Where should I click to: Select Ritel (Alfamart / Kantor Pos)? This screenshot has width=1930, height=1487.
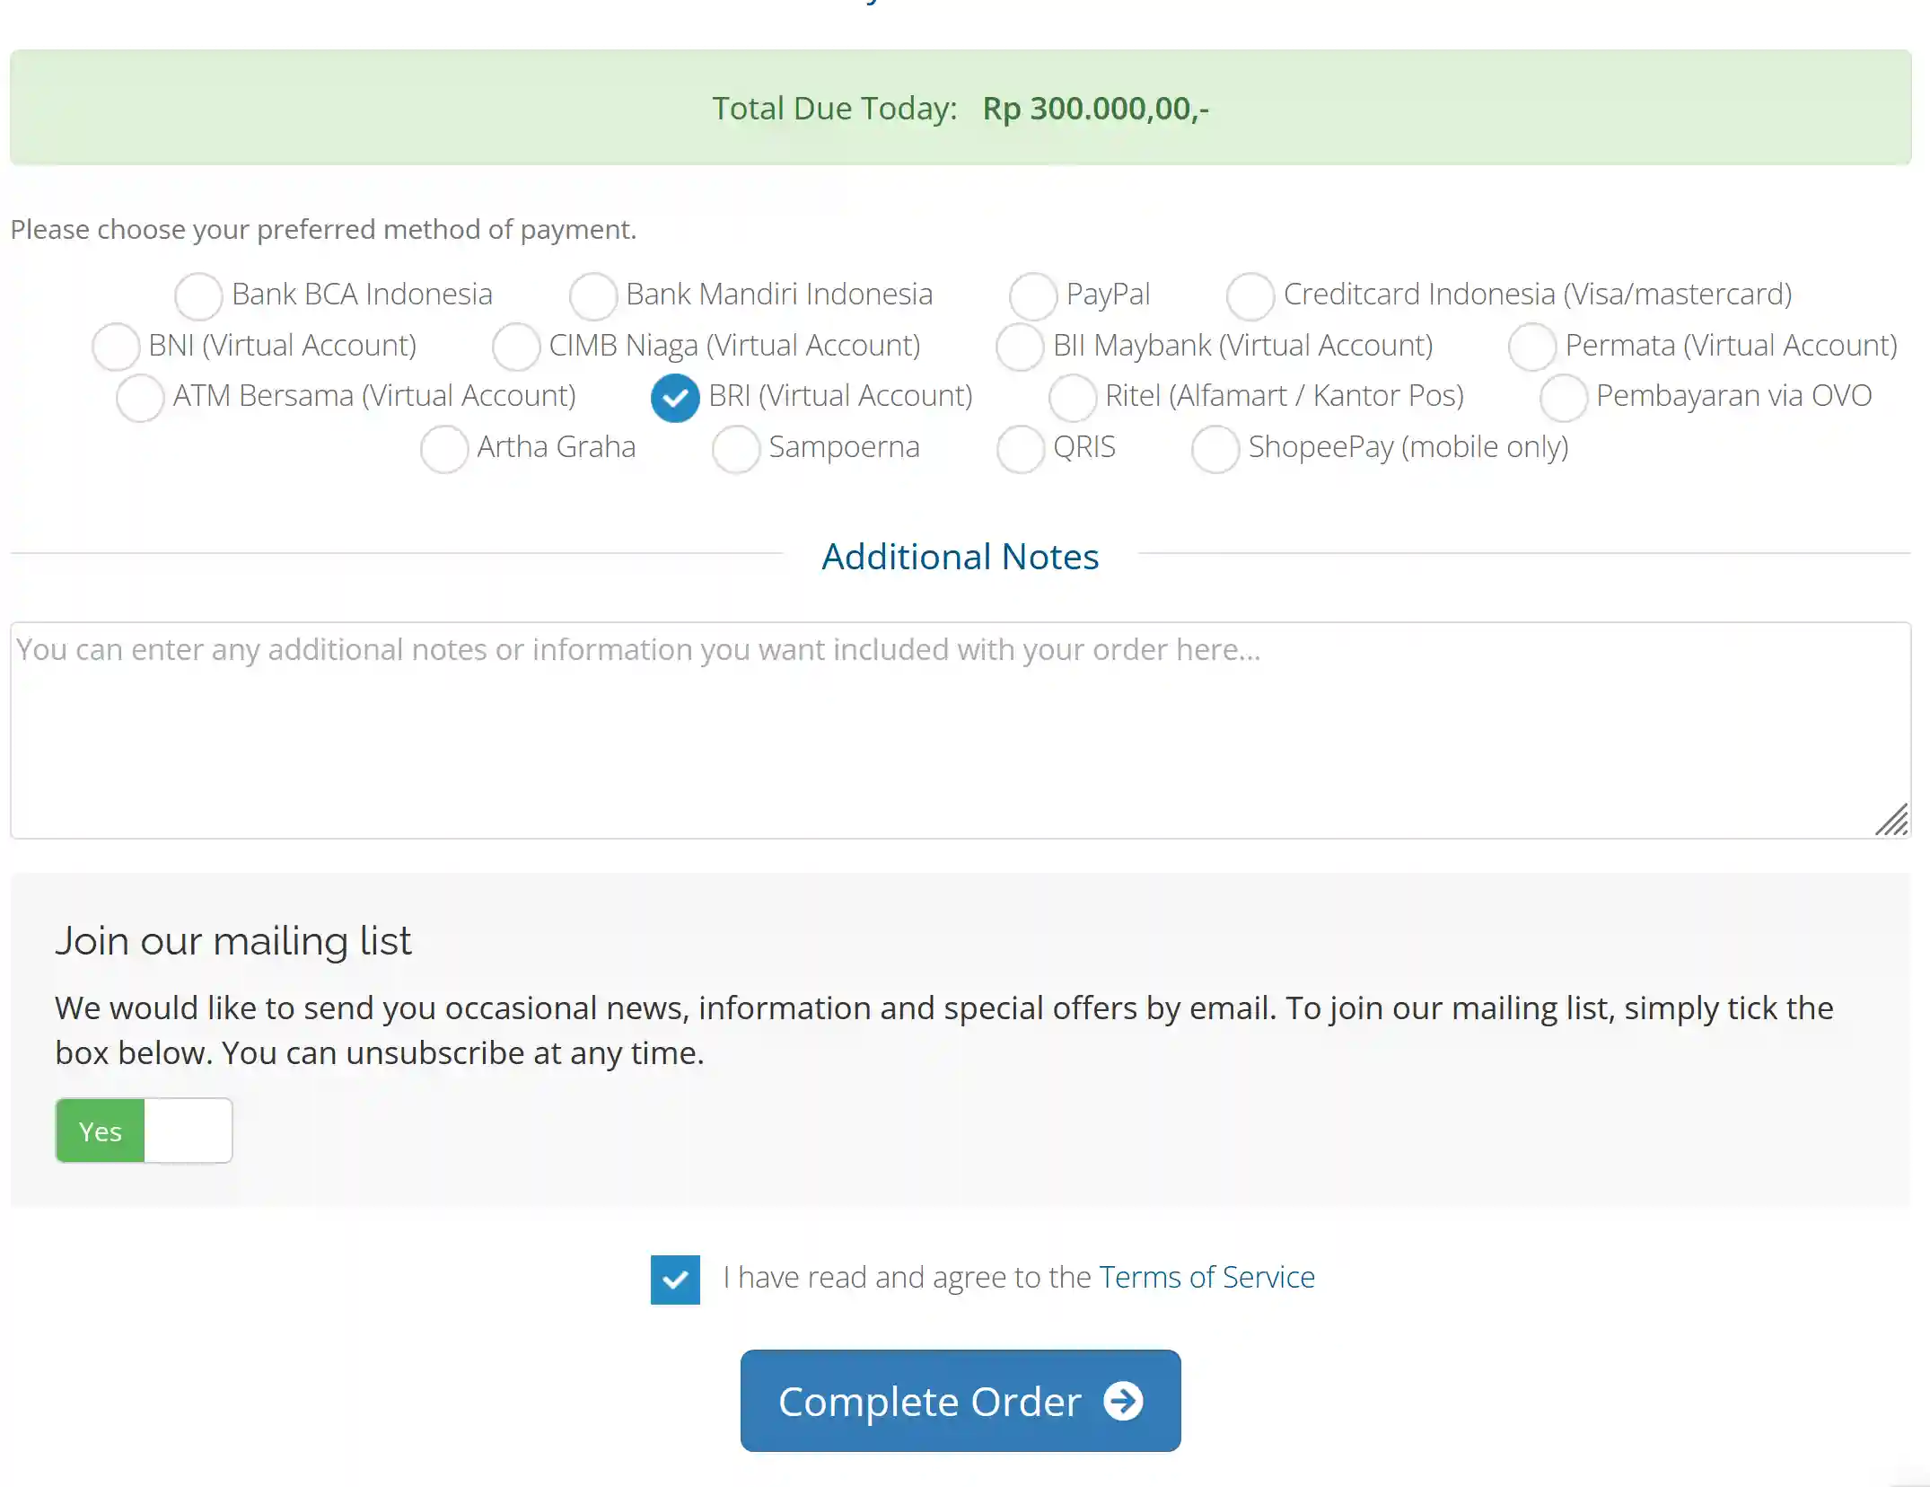tap(1073, 398)
